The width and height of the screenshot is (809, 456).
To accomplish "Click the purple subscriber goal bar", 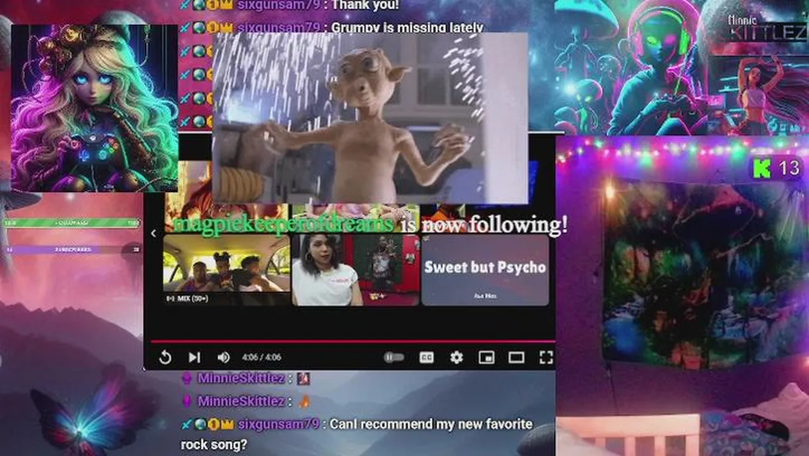I will pyautogui.click(x=72, y=250).
